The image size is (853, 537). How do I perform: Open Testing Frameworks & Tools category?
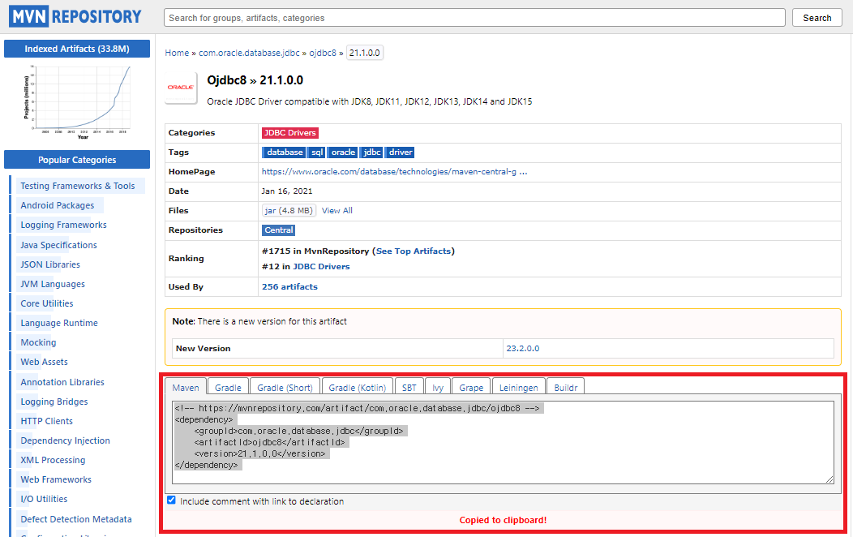(x=78, y=186)
